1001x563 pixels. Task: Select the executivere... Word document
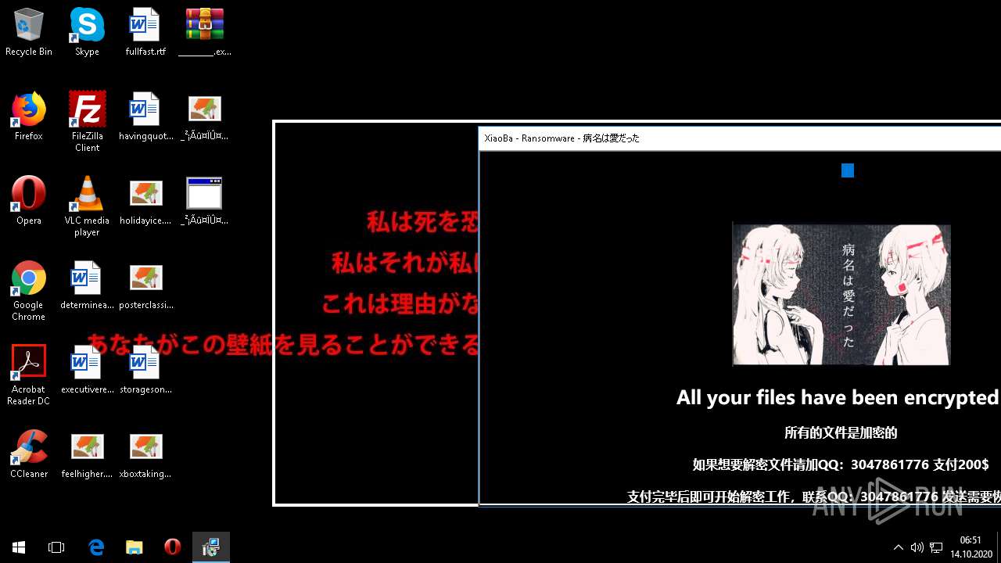(x=87, y=370)
